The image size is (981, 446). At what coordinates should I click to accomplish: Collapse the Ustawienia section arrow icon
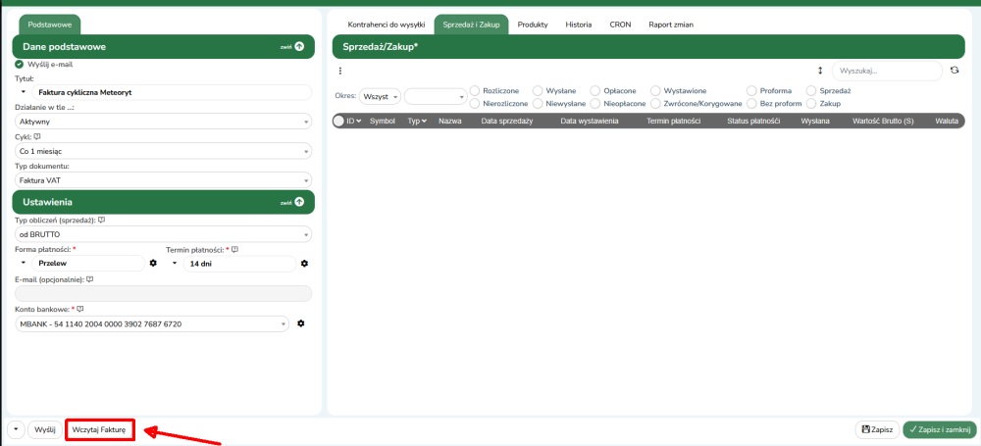pyautogui.click(x=299, y=202)
